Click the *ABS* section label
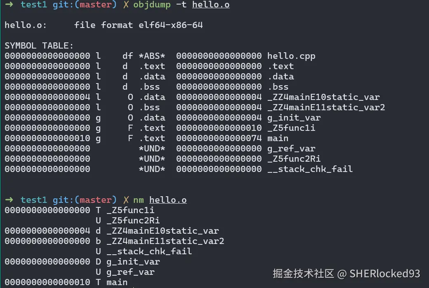Viewport: 429px width, 288px height. tap(152, 56)
